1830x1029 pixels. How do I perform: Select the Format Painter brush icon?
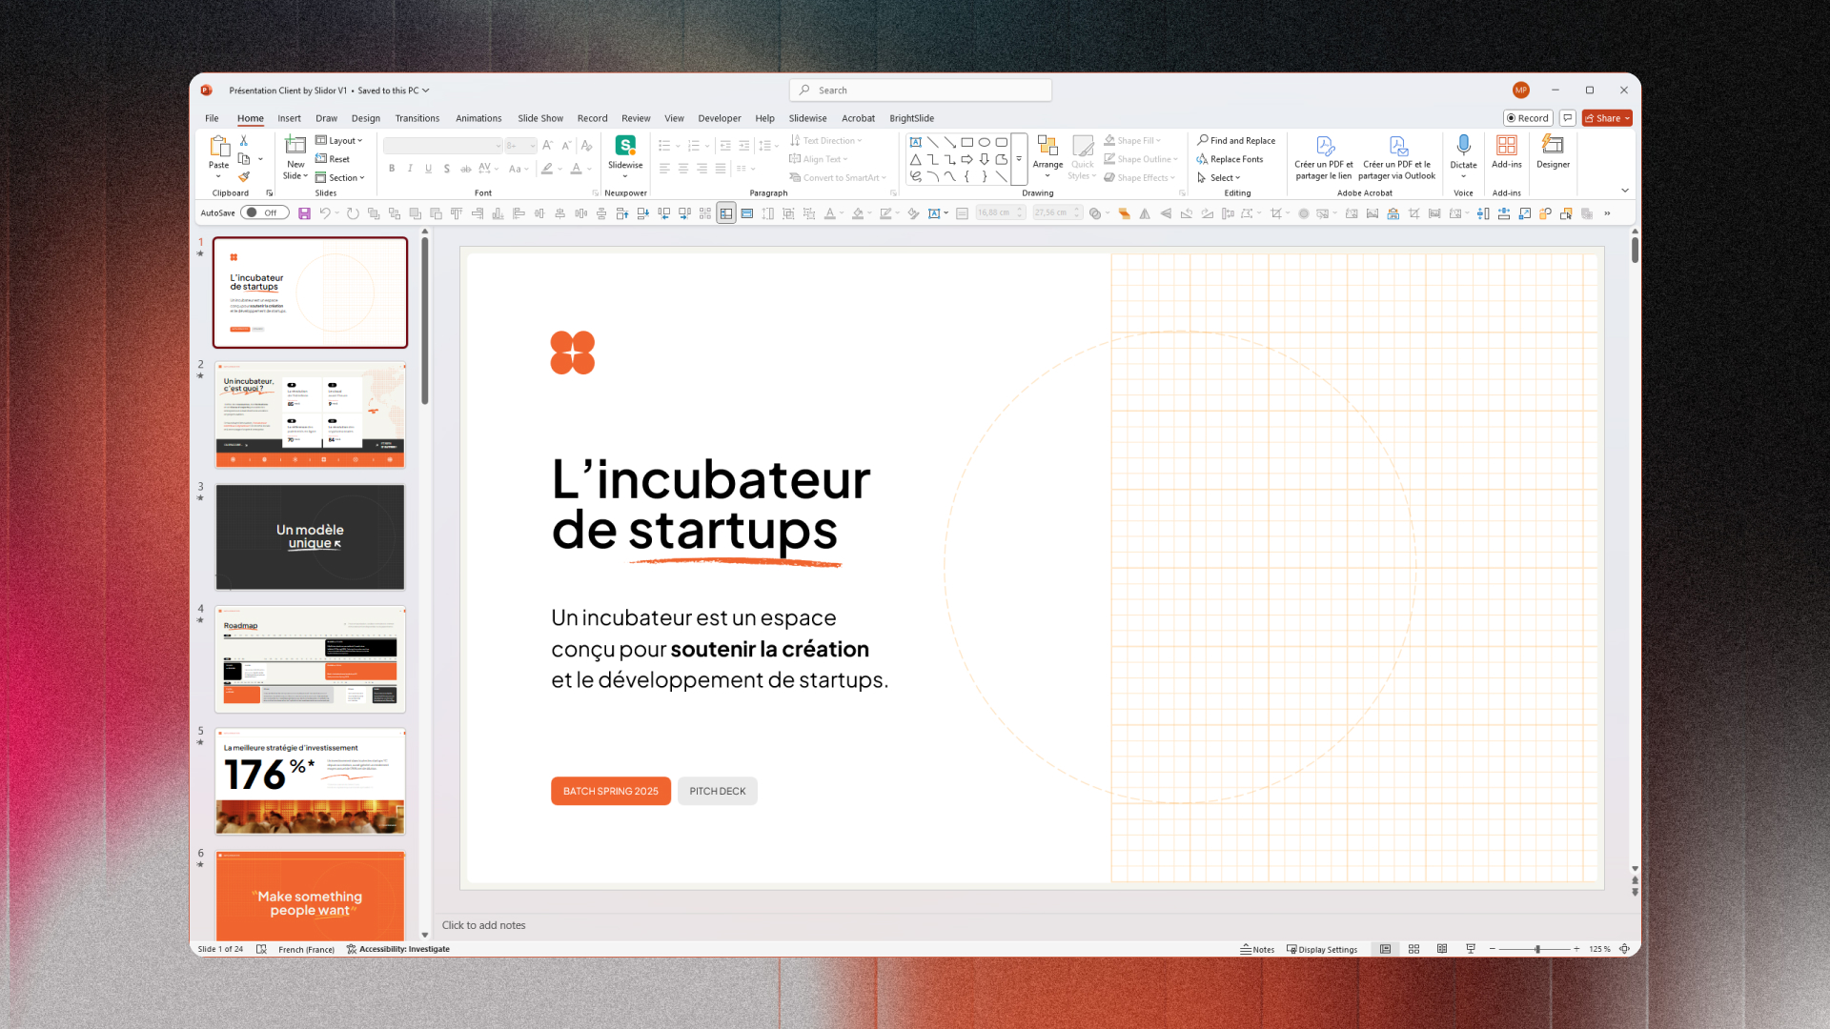(x=244, y=177)
